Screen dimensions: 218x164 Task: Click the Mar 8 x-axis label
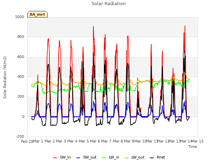click(x=118, y=141)
